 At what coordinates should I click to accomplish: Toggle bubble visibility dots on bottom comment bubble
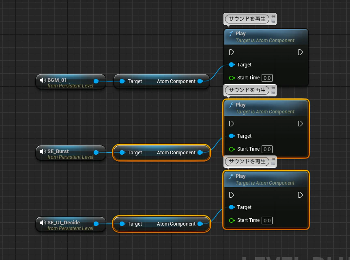coord(273,164)
